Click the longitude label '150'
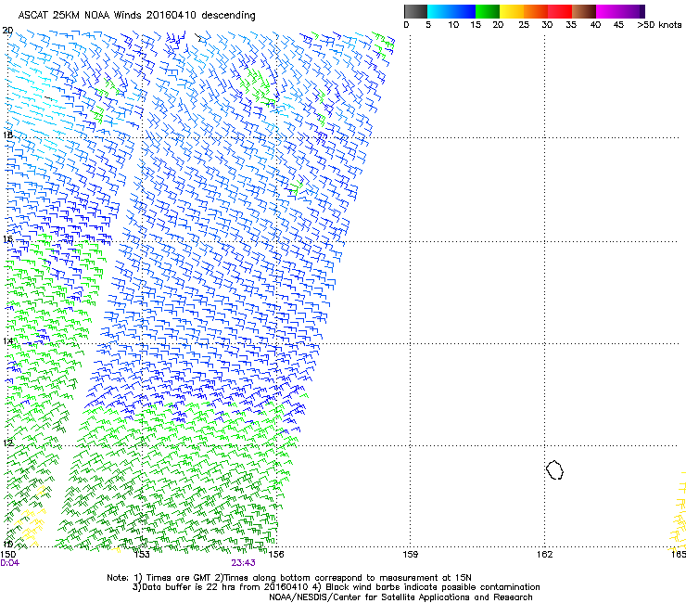The image size is (686, 603). coord(7,555)
